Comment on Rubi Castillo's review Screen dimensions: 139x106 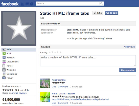click(63, 87)
